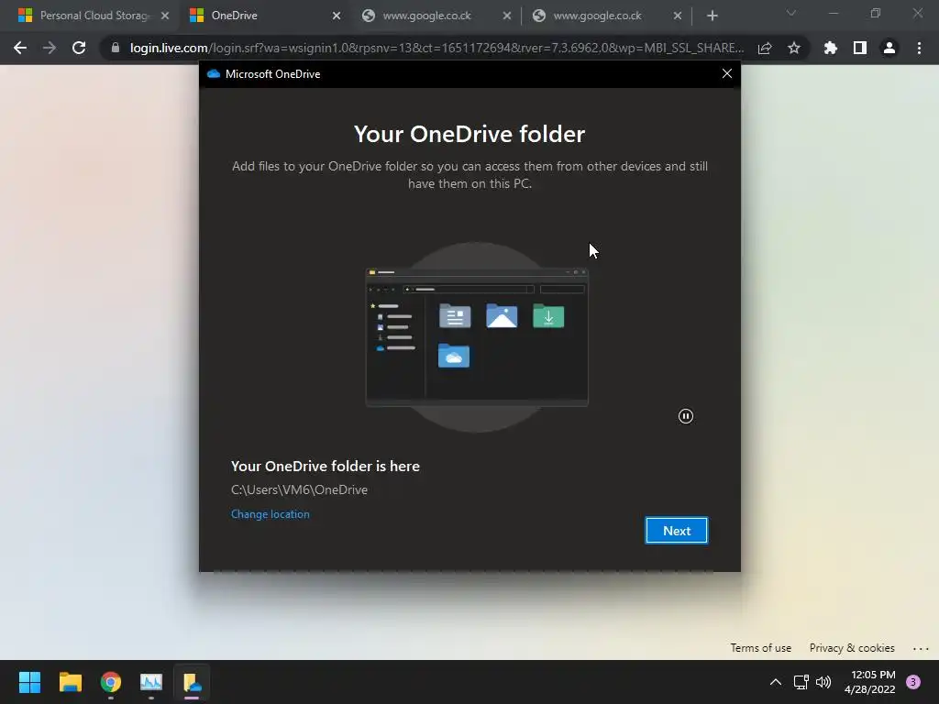Image resolution: width=939 pixels, height=704 pixels.
Task: Open the clock showing 12:05 PM
Action: [870, 682]
